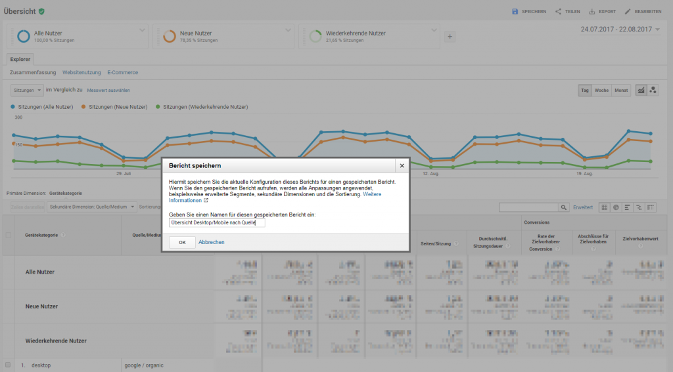The image size is (673, 372).
Task: Open the Erweitert advanced filter link
Action: 583,207
